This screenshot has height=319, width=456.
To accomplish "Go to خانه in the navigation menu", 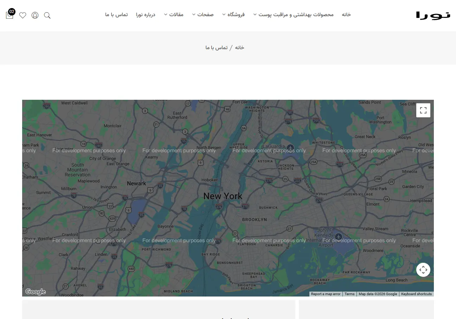I will point(346,15).
